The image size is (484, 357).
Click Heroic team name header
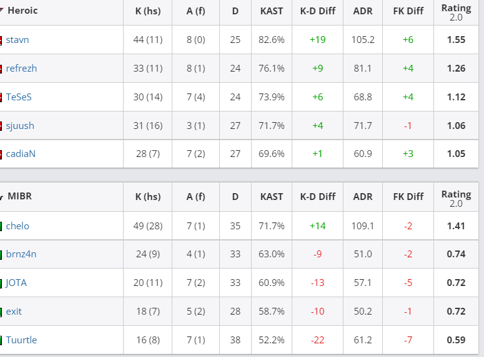22,11
